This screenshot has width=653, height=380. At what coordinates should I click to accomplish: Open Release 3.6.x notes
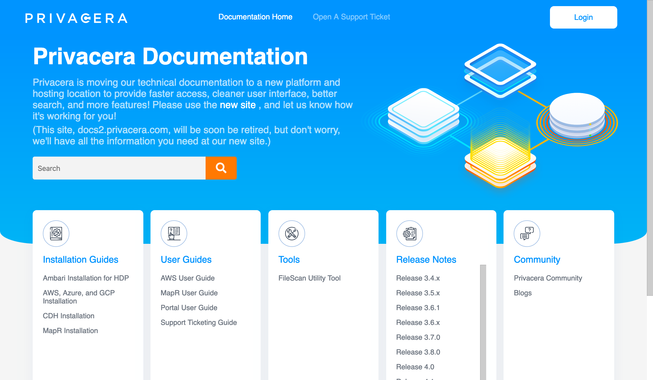tap(418, 322)
